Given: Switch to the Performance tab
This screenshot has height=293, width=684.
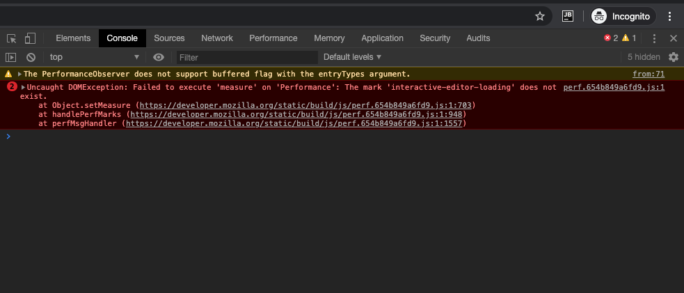Looking at the screenshot, I should (x=273, y=38).
